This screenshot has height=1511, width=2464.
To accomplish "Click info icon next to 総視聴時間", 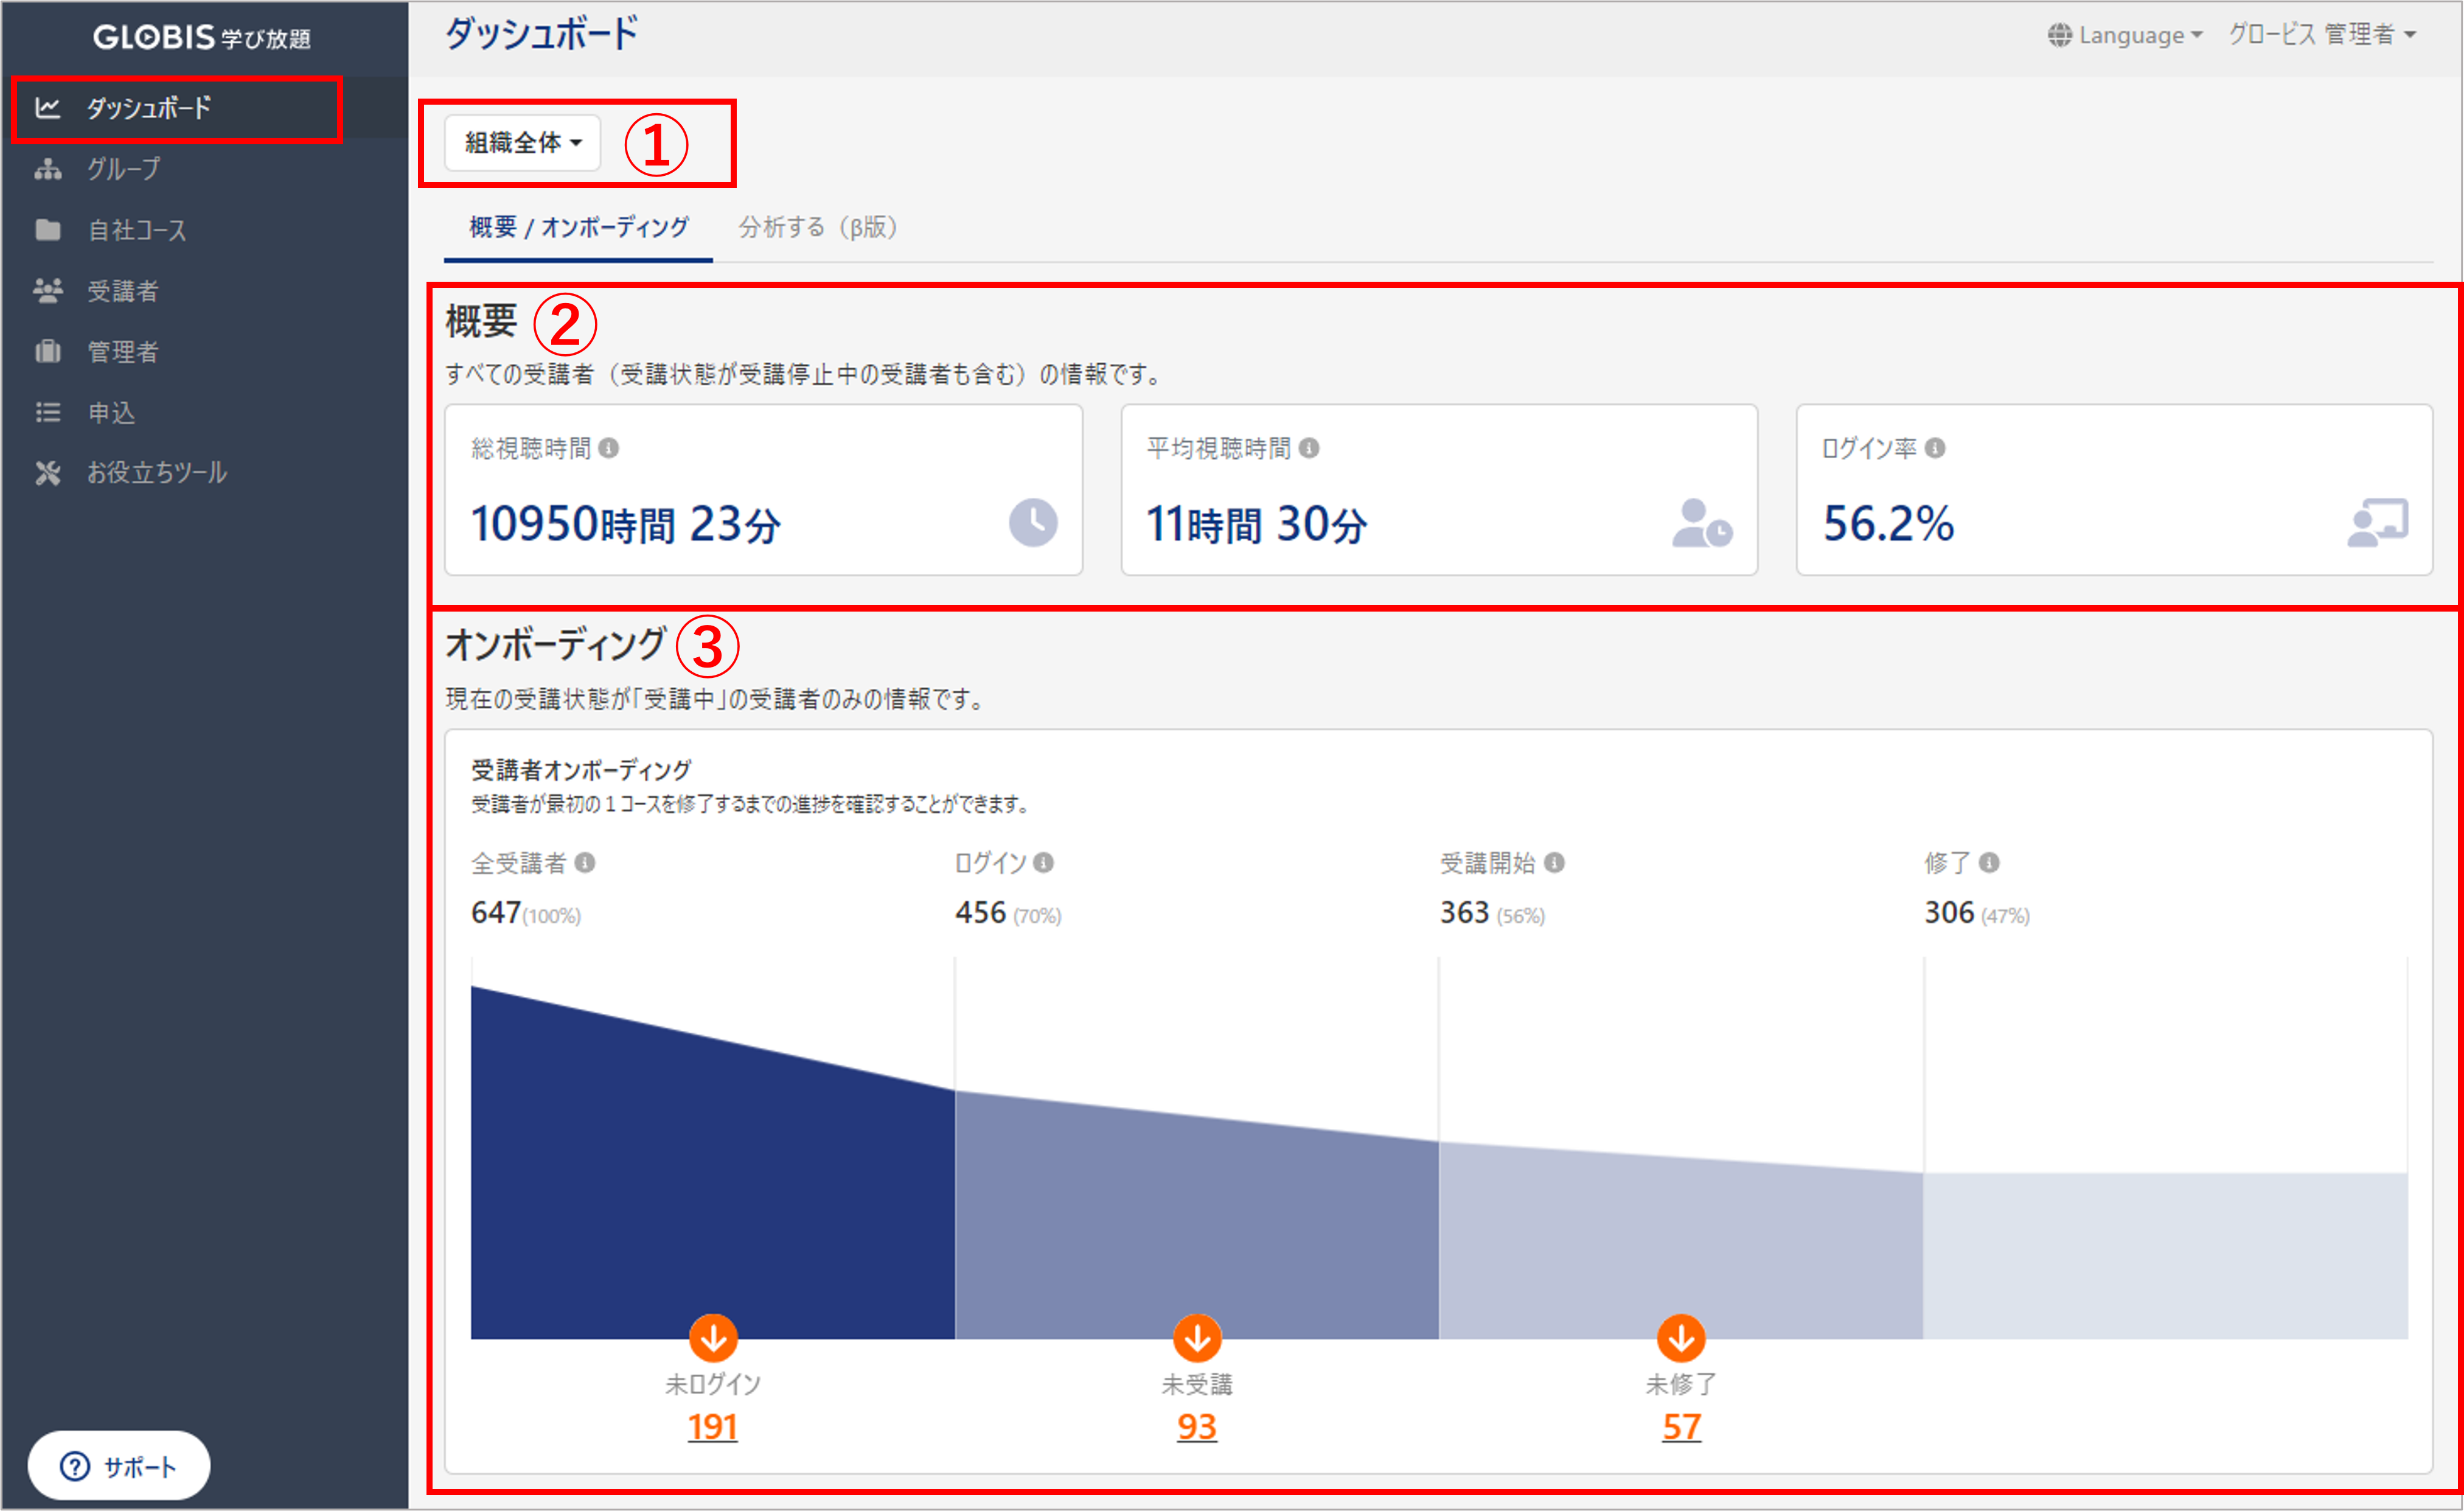I will (608, 448).
